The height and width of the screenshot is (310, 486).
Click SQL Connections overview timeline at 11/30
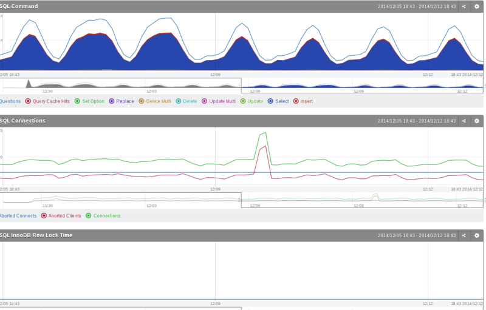point(47,206)
